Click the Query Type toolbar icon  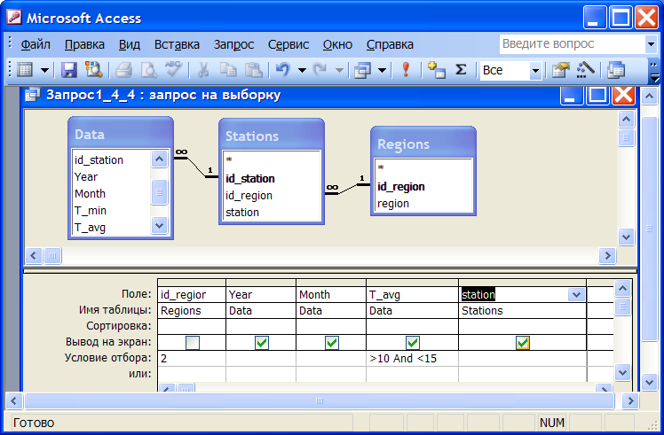click(x=363, y=70)
